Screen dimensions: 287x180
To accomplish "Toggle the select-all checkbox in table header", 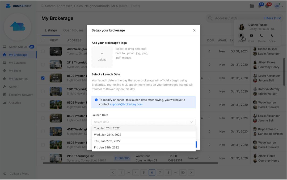I will tap(43, 40).
